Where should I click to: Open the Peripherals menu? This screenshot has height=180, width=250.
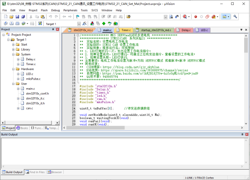pos(70,10)
